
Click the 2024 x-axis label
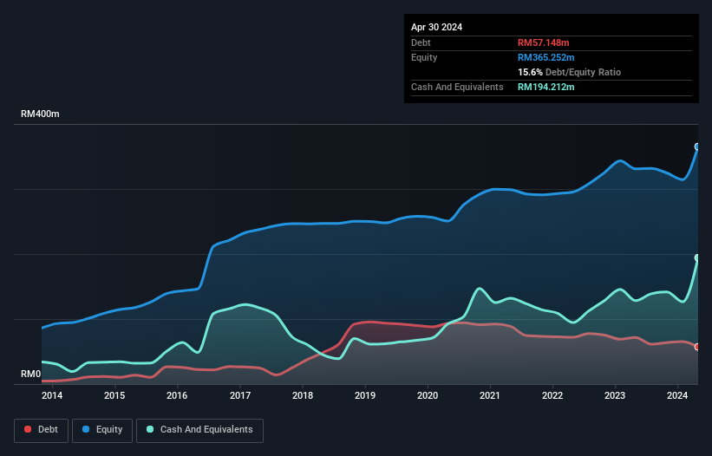pyautogui.click(x=677, y=395)
